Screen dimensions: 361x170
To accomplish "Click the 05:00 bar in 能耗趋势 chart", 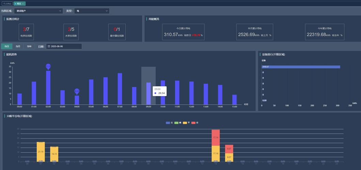I will pos(91,92).
